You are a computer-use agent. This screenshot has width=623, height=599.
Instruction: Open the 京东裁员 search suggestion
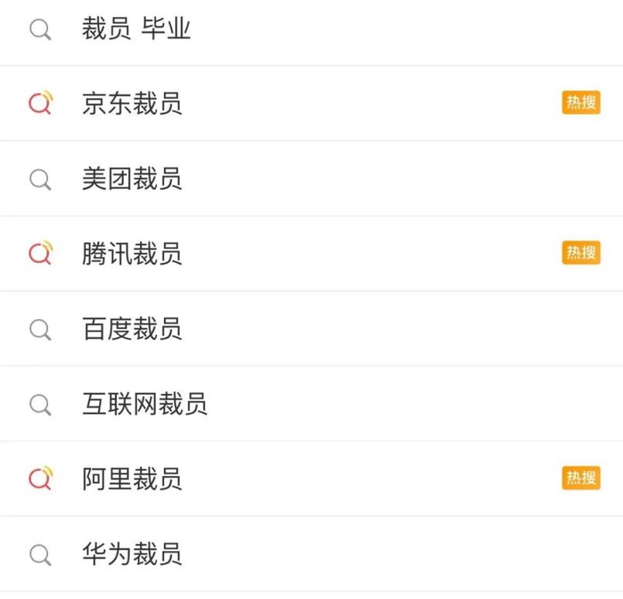click(x=132, y=104)
